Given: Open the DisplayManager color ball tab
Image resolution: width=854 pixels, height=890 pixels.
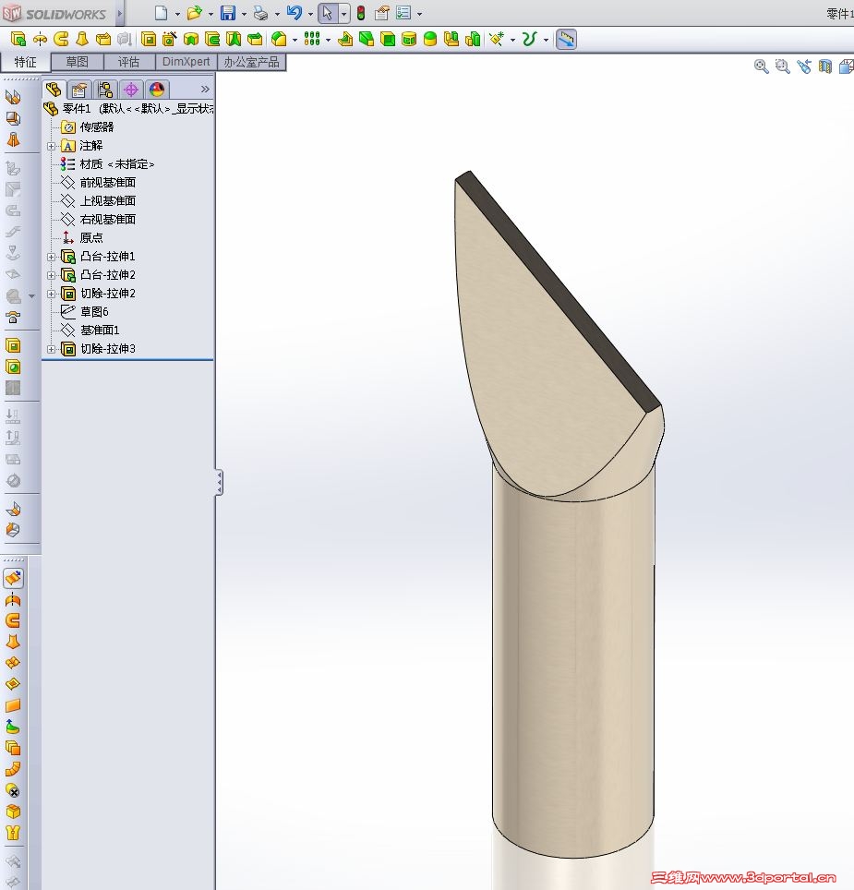Looking at the screenshot, I should click(157, 90).
